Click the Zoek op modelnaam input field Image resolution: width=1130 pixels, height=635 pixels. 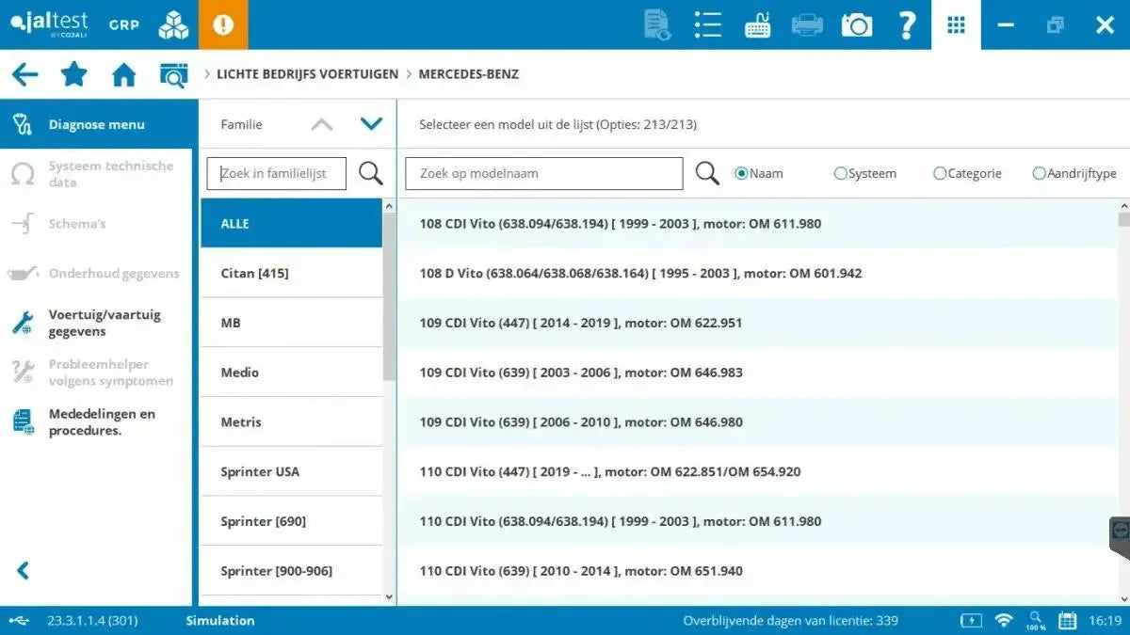point(543,173)
